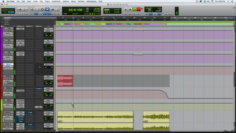Toggle Zoom Toggle button below tools
Viewport: 236px width, 133px height.
click(x=32, y=14)
